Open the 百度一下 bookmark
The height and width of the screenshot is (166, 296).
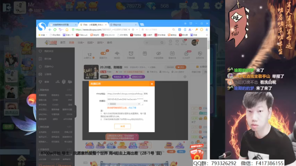(x=68, y=35)
